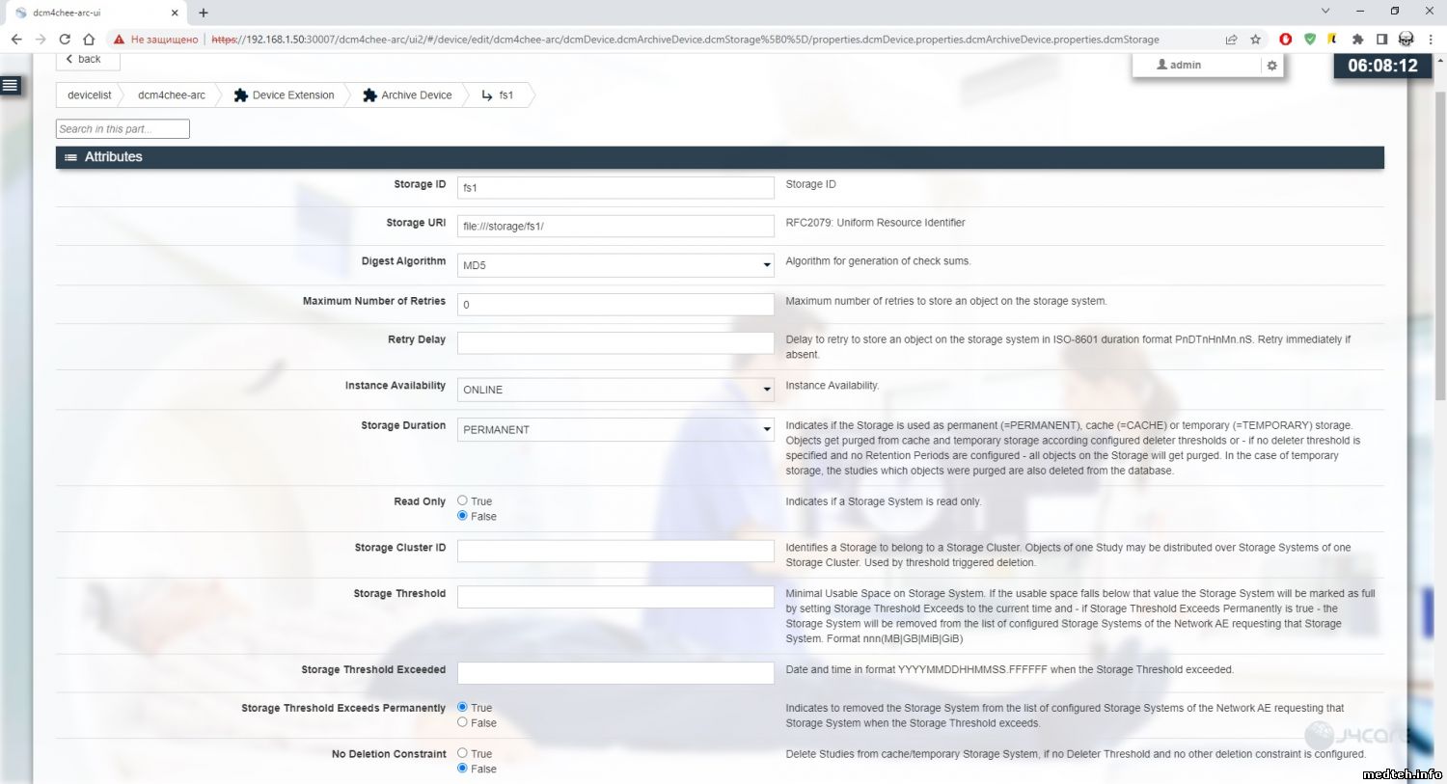Image resolution: width=1447 pixels, height=784 pixels.
Task: Open the browser extensions puzzle icon
Action: point(1357,40)
